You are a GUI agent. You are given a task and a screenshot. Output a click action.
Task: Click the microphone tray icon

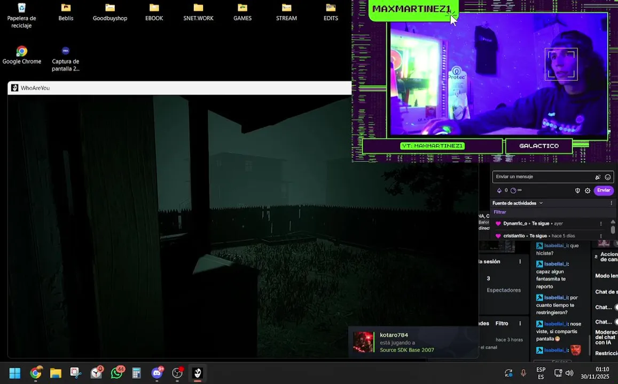(x=523, y=373)
